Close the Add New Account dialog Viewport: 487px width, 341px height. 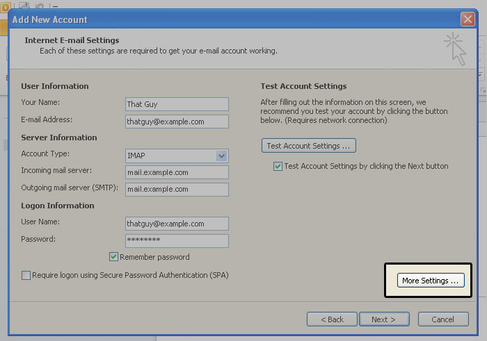click(468, 19)
